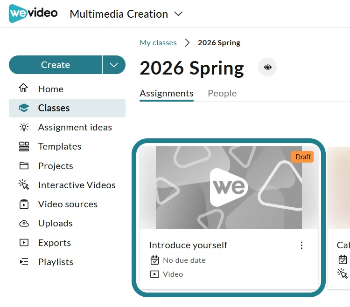Go to My classes breadcrumb link
Image resolution: width=350 pixels, height=307 pixels.
[x=158, y=42]
